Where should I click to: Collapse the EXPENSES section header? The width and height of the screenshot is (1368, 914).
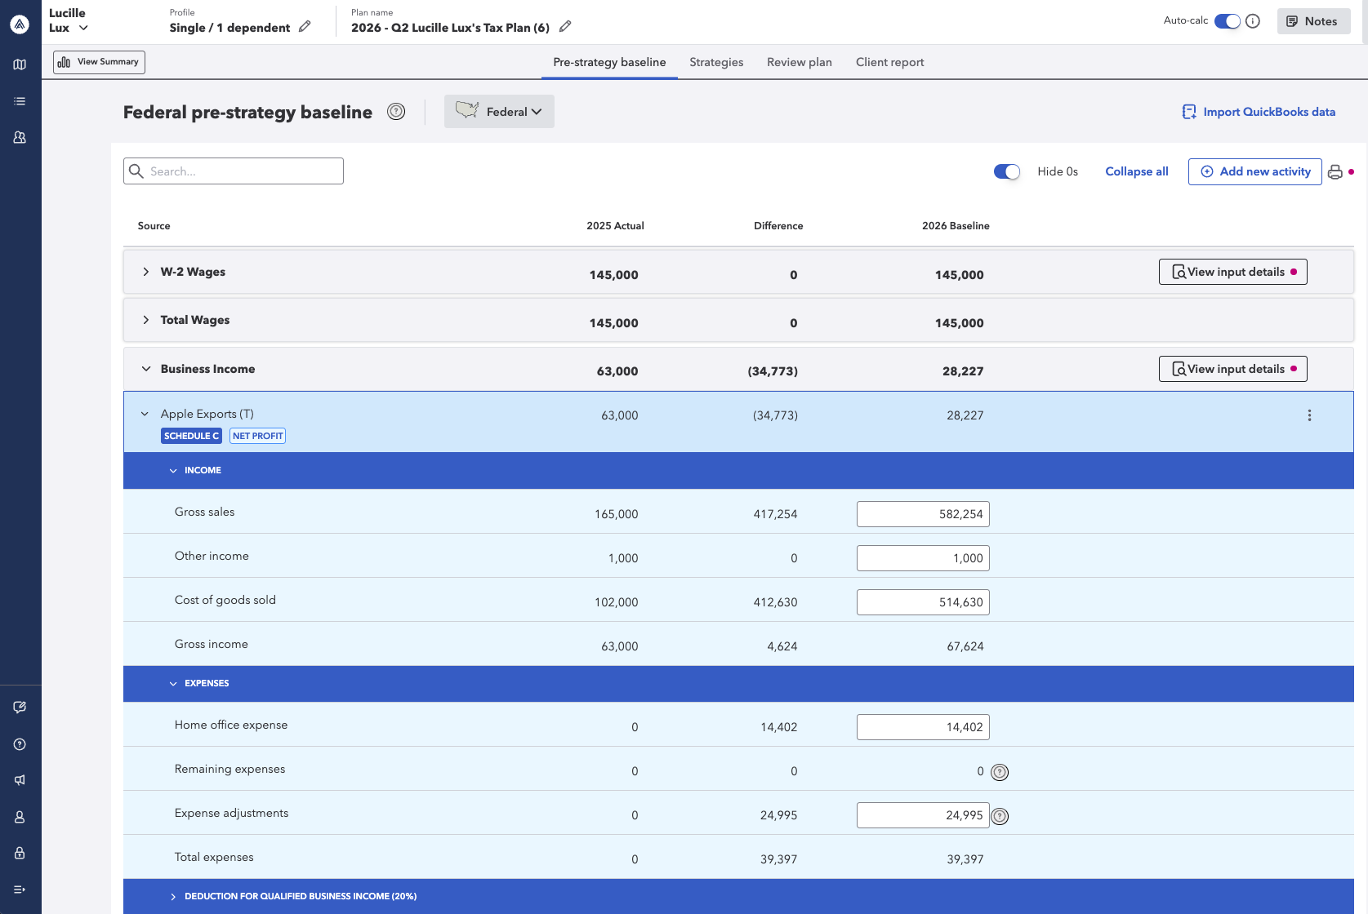click(x=173, y=684)
